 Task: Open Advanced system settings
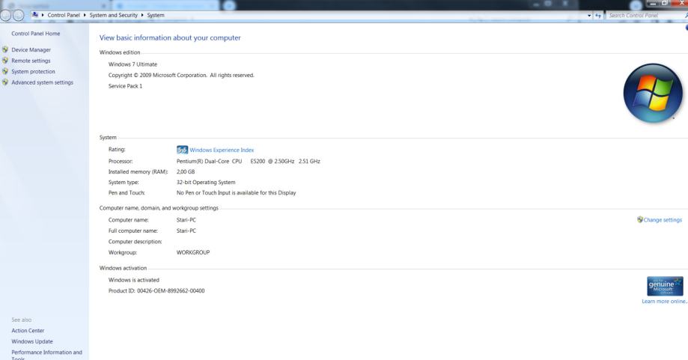click(42, 82)
